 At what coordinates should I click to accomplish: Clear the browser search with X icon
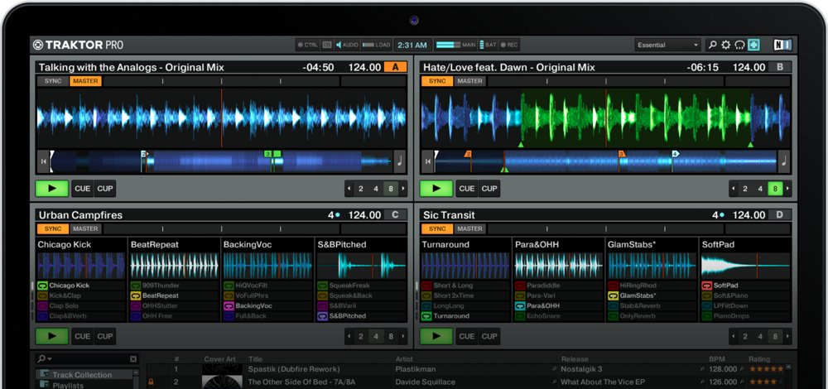tap(133, 359)
